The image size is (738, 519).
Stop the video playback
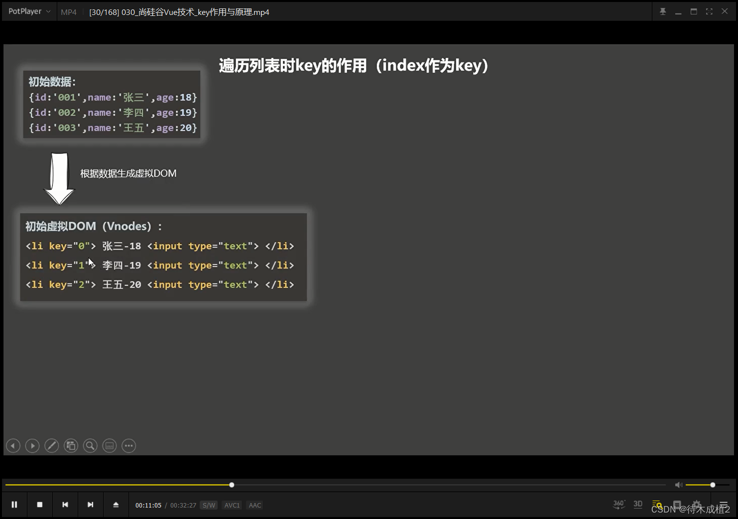40,505
